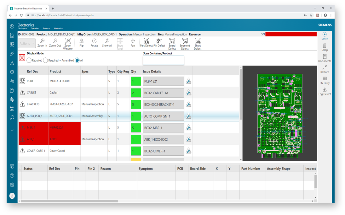The image size is (345, 215).
Task: Click the Show All tool
Action: 107,42
